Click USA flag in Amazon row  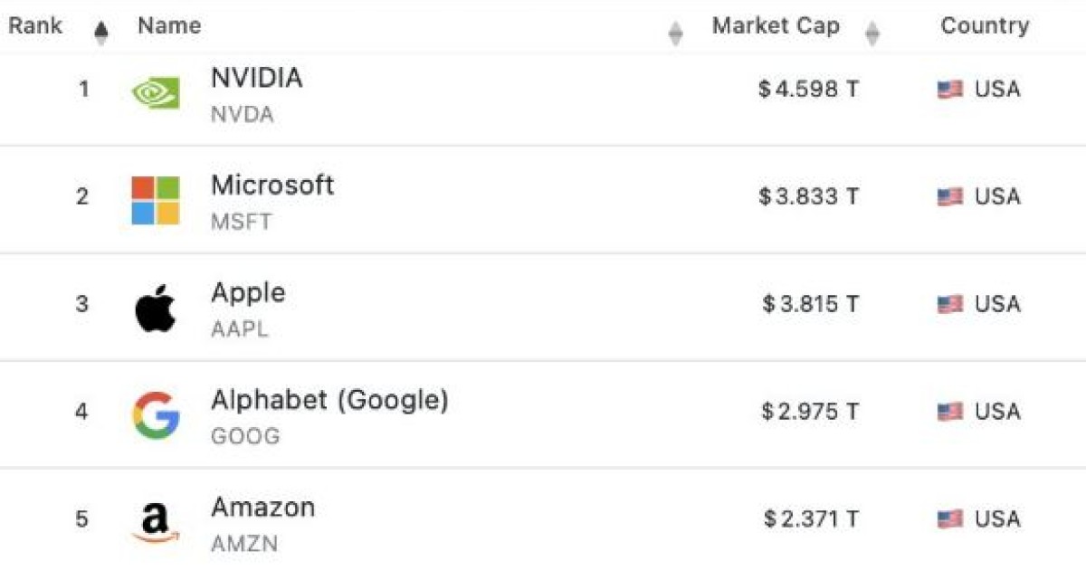[x=950, y=519]
